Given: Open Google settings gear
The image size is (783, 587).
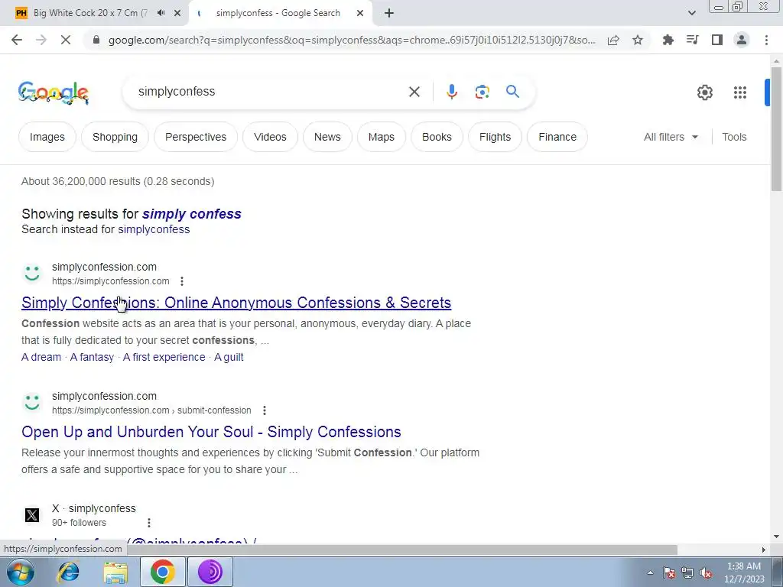Looking at the screenshot, I should pos(704,92).
